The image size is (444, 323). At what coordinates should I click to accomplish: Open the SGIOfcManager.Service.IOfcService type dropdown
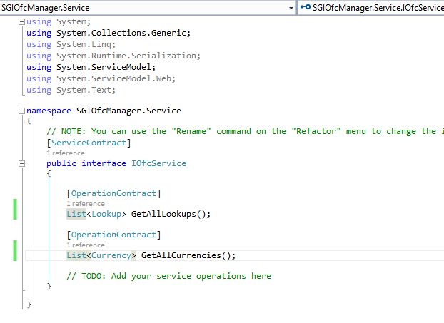371,8
